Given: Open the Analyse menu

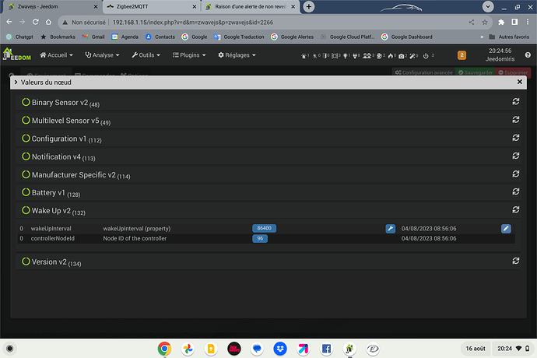Looking at the screenshot, I should point(102,55).
